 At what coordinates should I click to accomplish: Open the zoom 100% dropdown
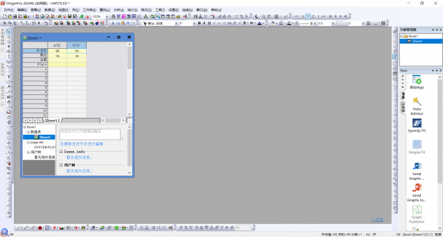coord(107,17)
